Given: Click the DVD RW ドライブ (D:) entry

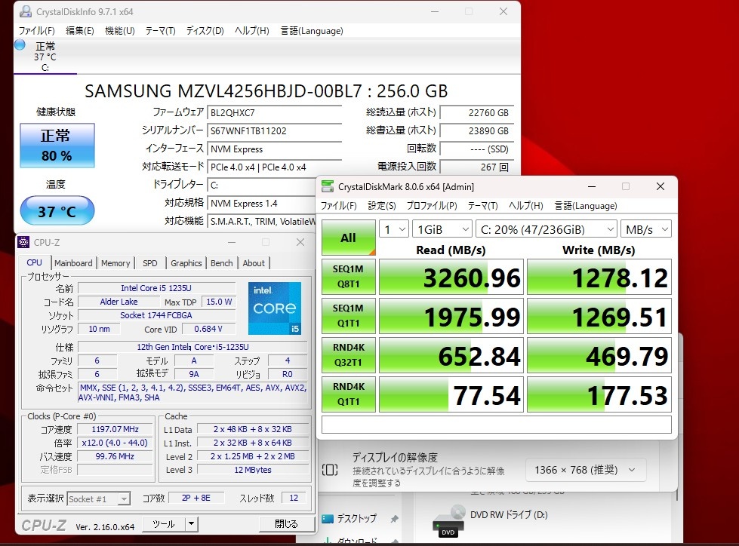Looking at the screenshot, I should click(x=509, y=515).
